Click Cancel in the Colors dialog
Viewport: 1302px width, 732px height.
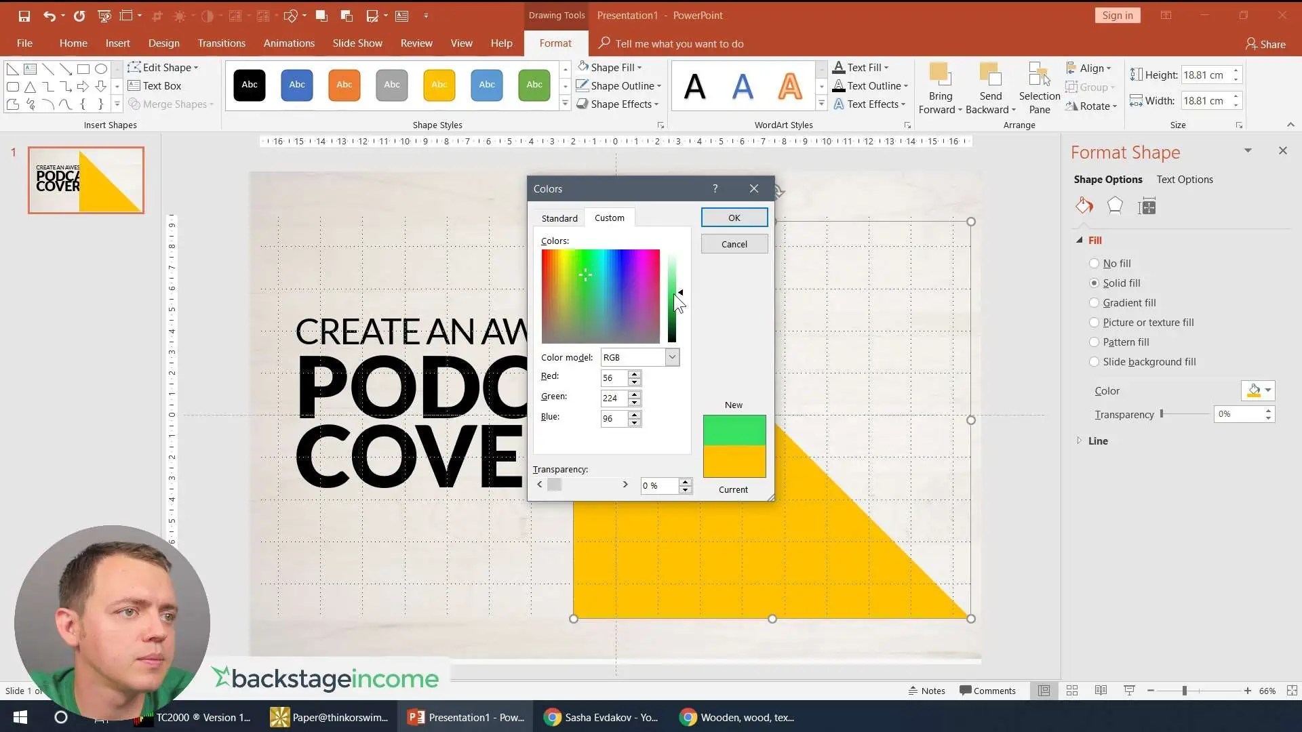coord(734,244)
